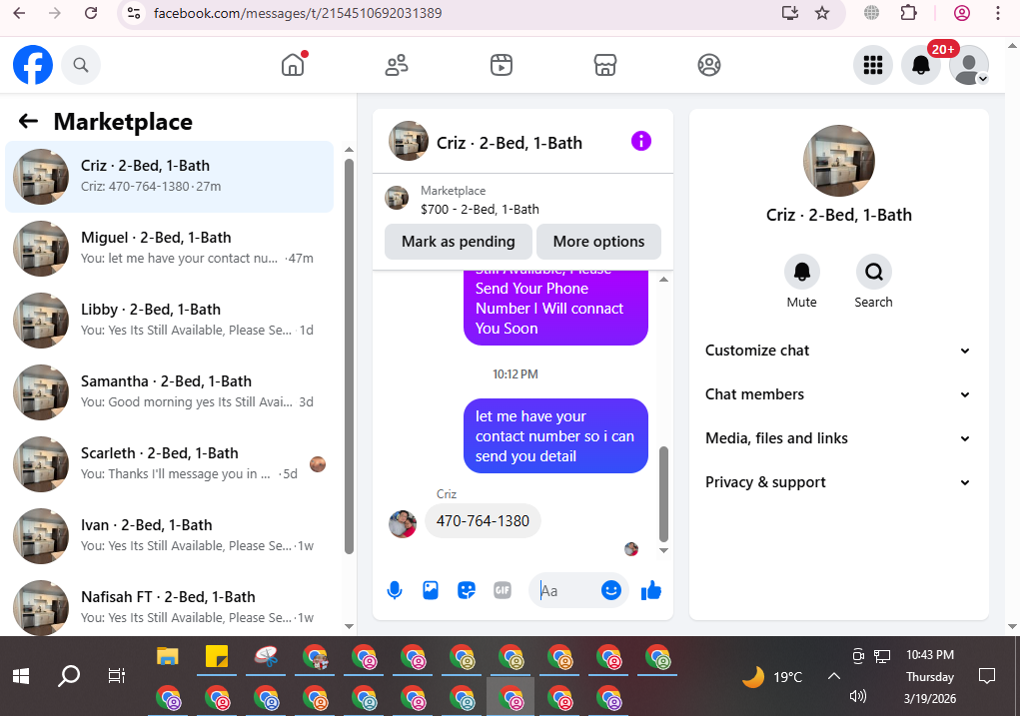The image size is (1020, 716).
Task: Search in conversation using the Search icon
Action: (x=873, y=272)
